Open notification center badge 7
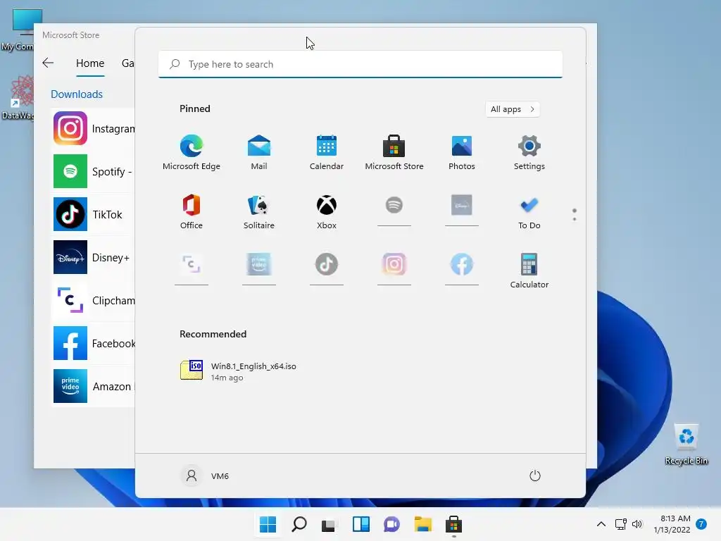Screen dimensions: 721x541 [701, 524]
